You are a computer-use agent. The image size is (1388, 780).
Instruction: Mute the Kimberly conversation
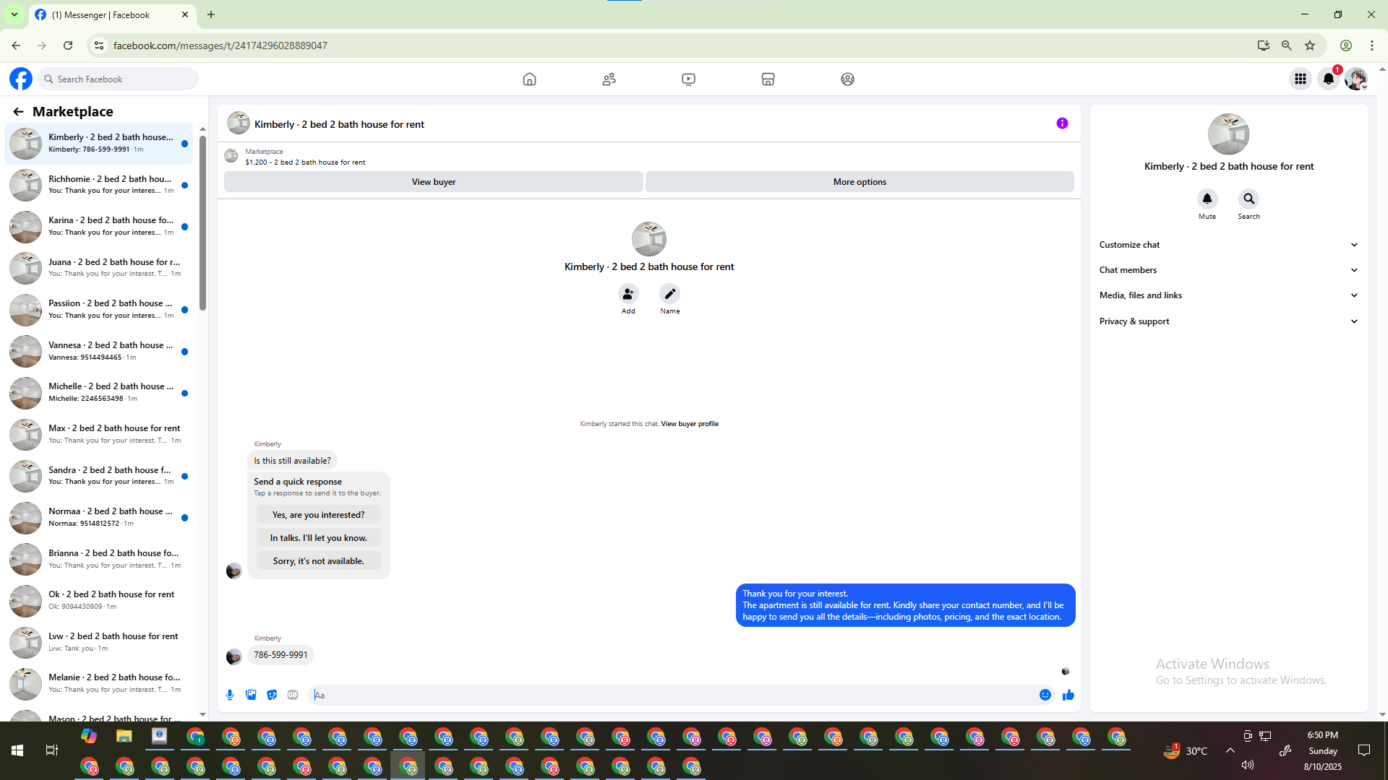pyautogui.click(x=1207, y=199)
